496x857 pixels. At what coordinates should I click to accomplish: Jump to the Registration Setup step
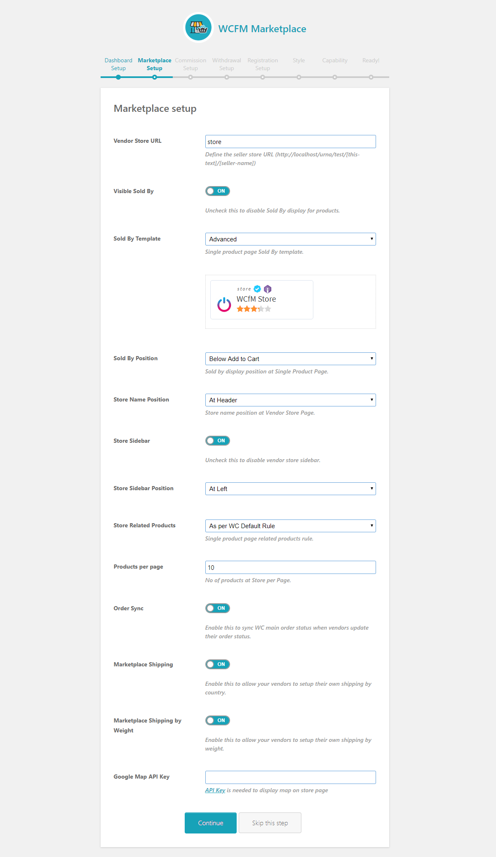(x=263, y=64)
